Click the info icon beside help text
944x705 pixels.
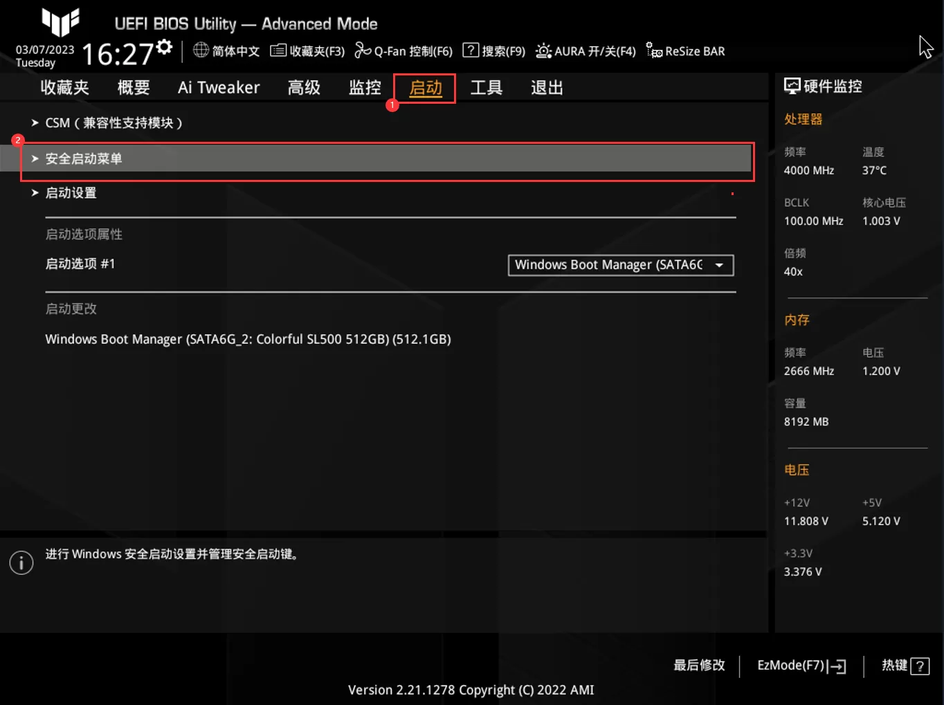[21, 562]
